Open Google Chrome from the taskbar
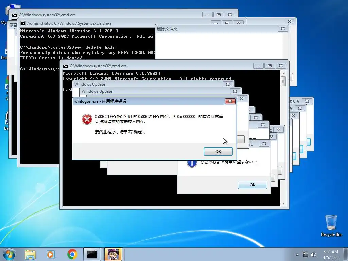The image size is (348, 261). click(x=72, y=254)
